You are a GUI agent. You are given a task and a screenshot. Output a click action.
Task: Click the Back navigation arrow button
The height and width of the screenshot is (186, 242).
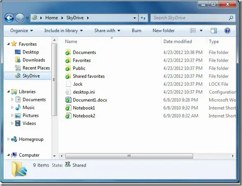pos(9,18)
